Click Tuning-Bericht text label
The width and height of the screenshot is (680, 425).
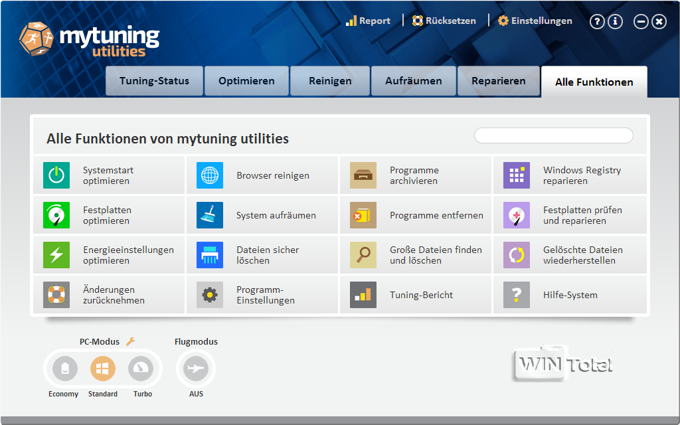(x=421, y=295)
